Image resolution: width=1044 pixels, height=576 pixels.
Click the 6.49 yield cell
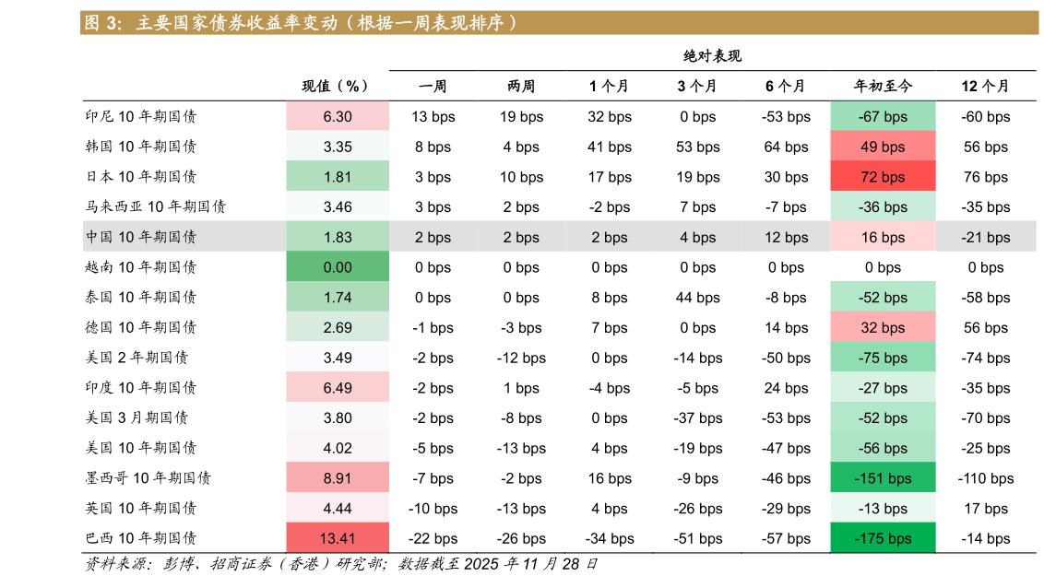(x=338, y=388)
